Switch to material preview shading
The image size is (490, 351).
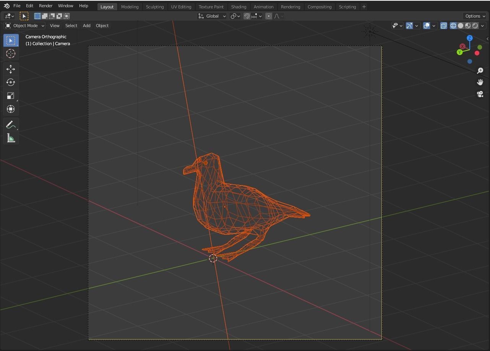coord(468,26)
